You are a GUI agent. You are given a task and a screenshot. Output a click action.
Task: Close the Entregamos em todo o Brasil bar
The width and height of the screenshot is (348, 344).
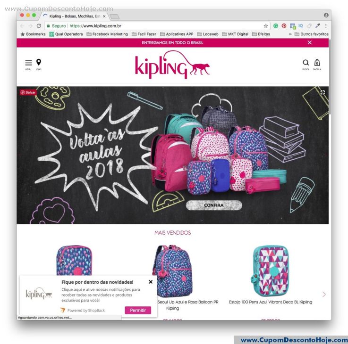pos(310,42)
